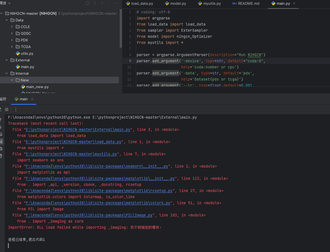Open the three-dot options menu in run toolbar

(x=16, y=109)
